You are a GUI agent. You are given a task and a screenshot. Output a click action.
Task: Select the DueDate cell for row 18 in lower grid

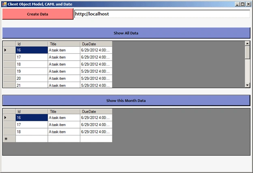pyautogui.click(x=96, y=132)
